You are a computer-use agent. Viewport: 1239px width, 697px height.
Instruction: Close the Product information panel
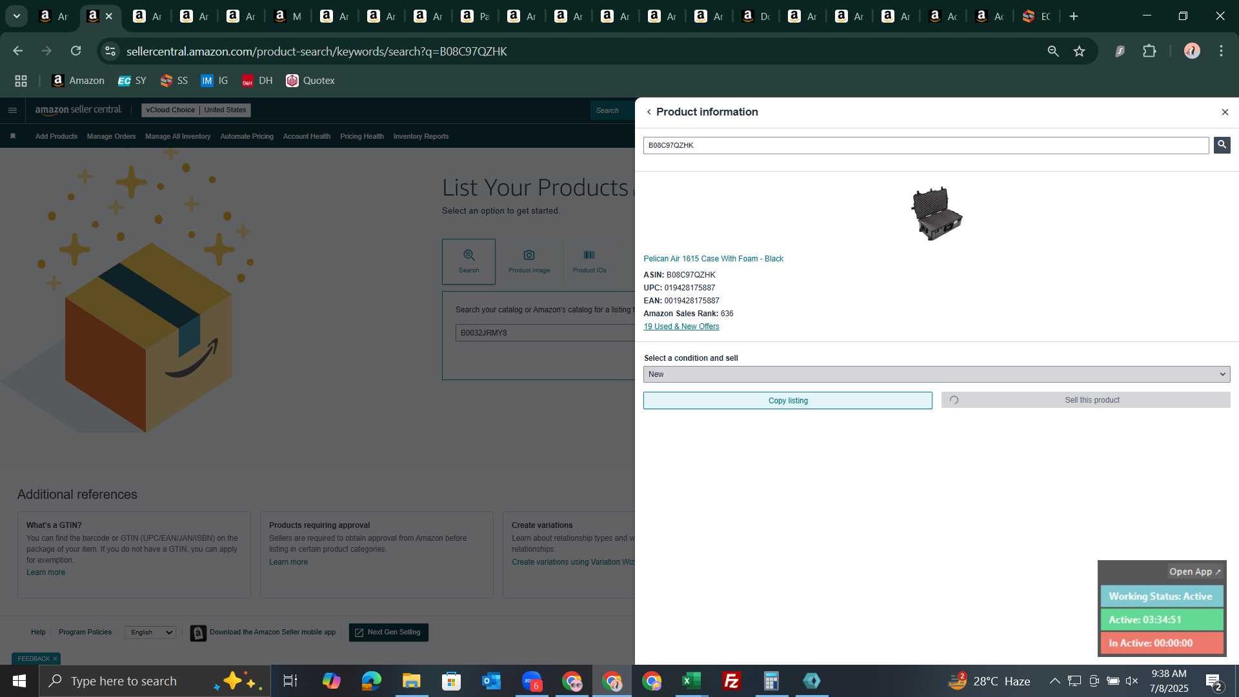tap(1225, 112)
